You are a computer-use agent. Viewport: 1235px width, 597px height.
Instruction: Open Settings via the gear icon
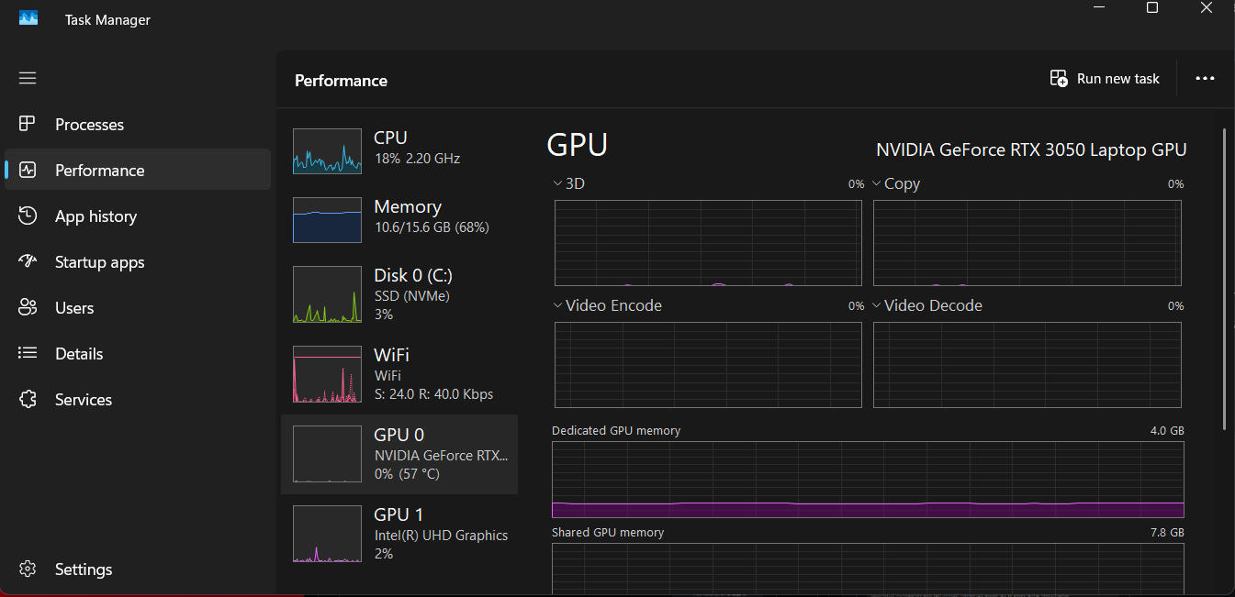28,569
